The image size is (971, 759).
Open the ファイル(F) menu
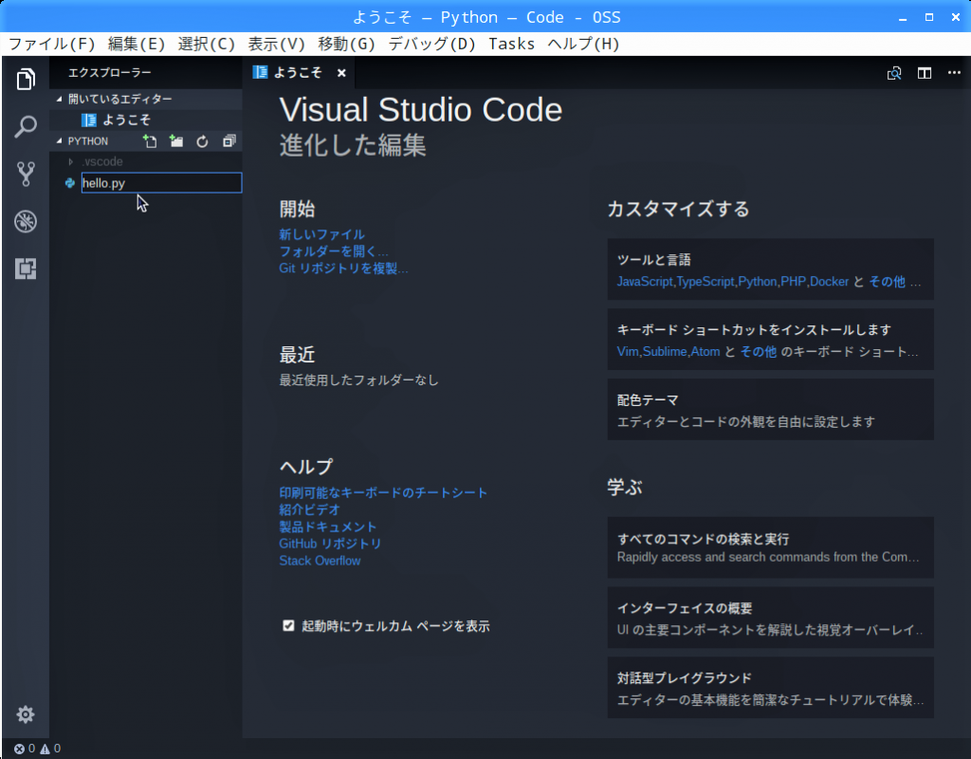pyautogui.click(x=51, y=44)
